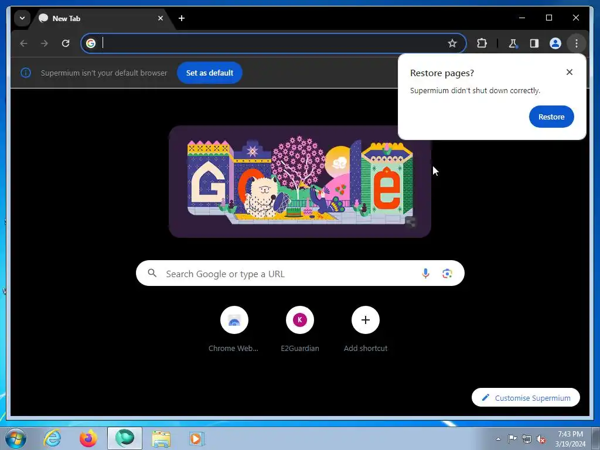Open the Google Doodle image
The width and height of the screenshot is (600, 450).
tap(300, 182)
